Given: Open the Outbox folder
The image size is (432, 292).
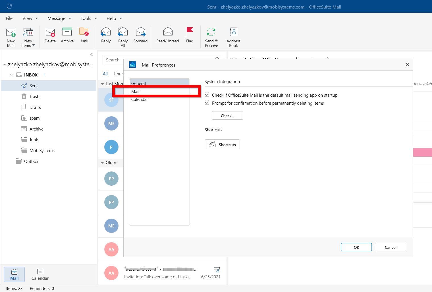Looking at the screenshot, I should click(49, 161).
